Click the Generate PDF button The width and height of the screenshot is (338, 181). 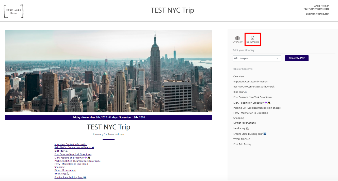click(x=297, y=58)
